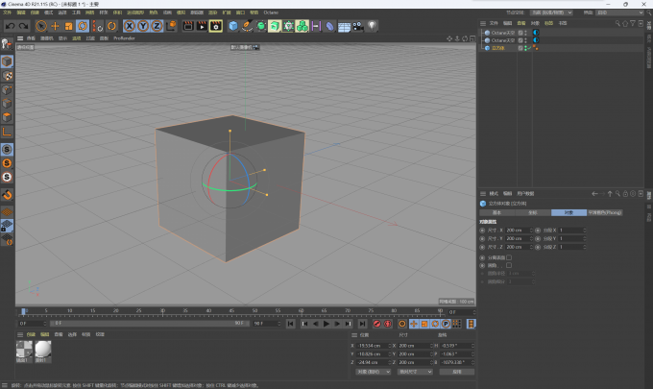Open the spline Pen tool
653x389 pixels.
pyautogui.click(x=247, y=26)
